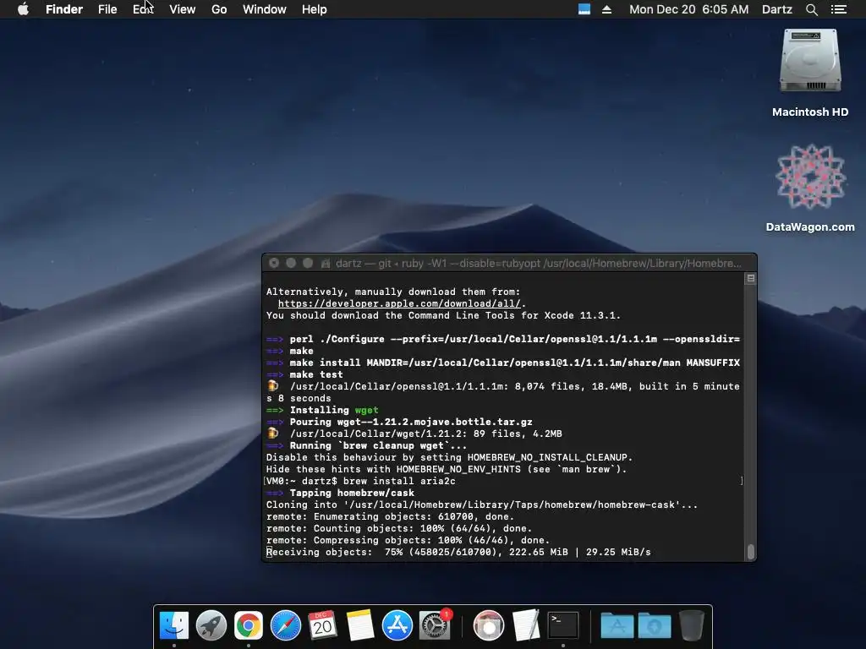The height and width of the screenshot is (649, 866).
Task: Open TextEdit in the Dock
Action: (526, 625)
